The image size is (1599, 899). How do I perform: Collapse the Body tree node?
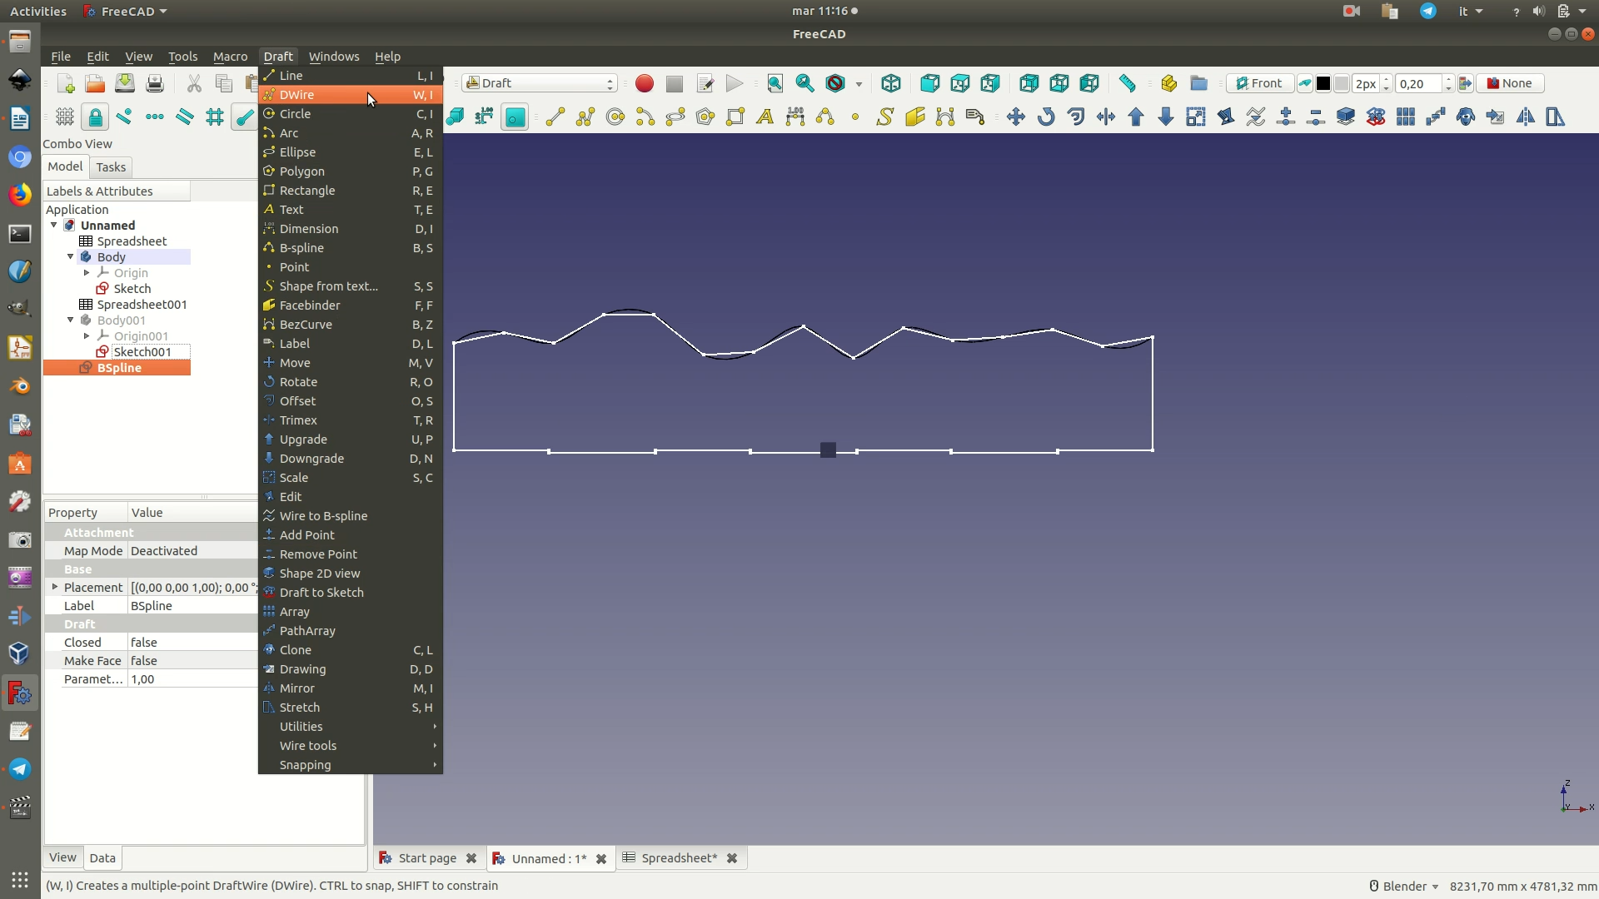click(71, 257)
